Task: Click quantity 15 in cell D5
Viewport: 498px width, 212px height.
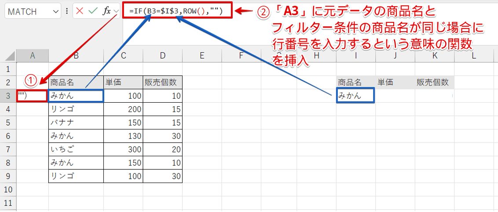Action: (x=163, y=122)
